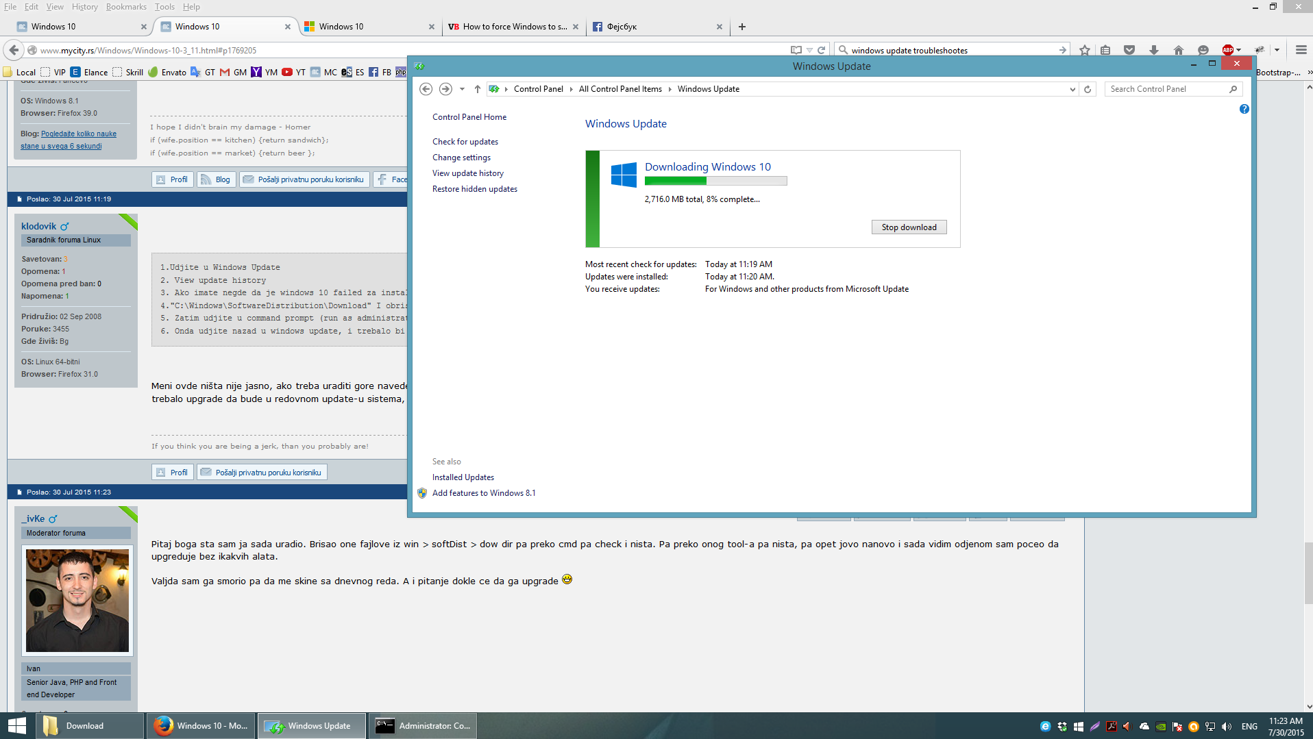1313x739 pixels.
Task: Toggle Reader View book icon in address bar
Action: point(796,50)
